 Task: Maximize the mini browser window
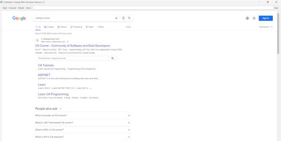tap(268, 2)
